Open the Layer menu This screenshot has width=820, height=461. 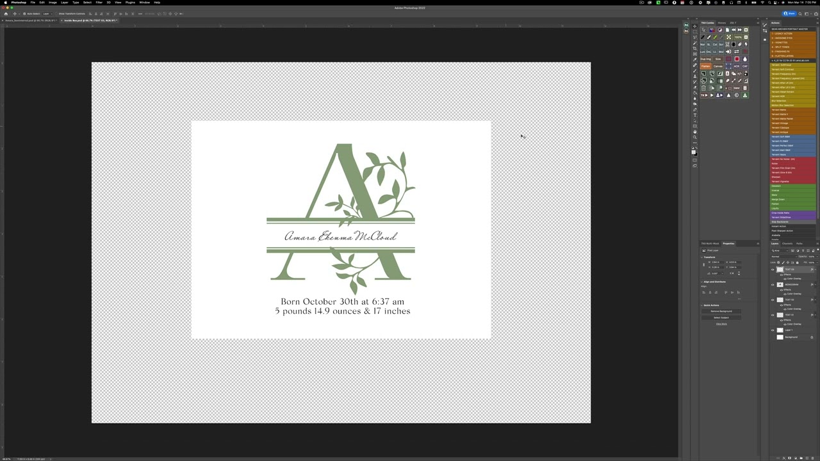pos(65,3)
